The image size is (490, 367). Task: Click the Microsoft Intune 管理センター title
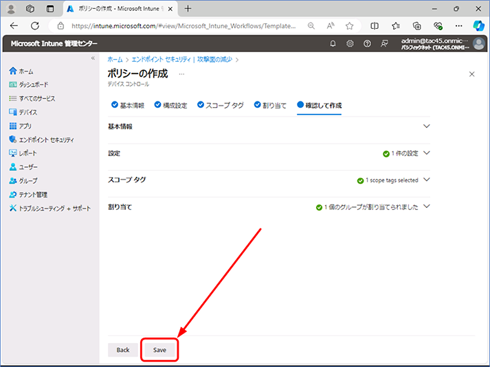click(x=54, y=44)
